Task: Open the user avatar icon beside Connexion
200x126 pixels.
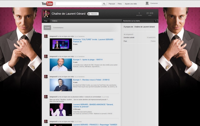Action: (x=147, y=3)
